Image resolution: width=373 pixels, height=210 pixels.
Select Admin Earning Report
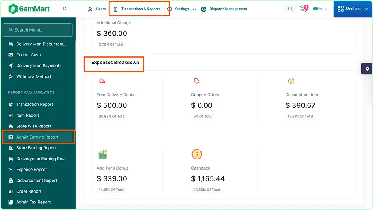click(x=38, y=137)
